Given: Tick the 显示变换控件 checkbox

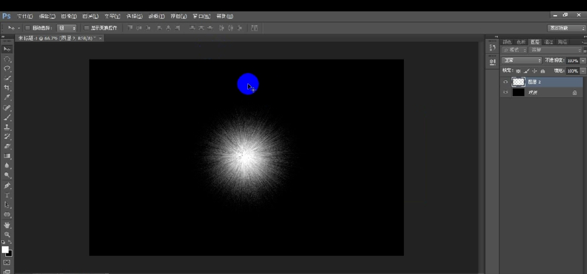Looking at the screenshot, I should pos(87,28).
